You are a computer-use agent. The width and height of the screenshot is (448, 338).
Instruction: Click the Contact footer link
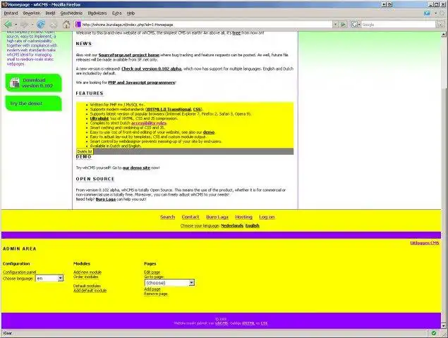point(190,217)
